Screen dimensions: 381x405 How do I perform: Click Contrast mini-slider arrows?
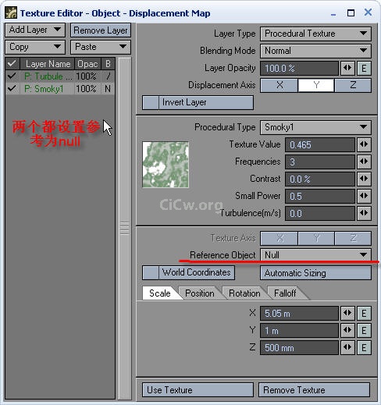coord(364,179)
